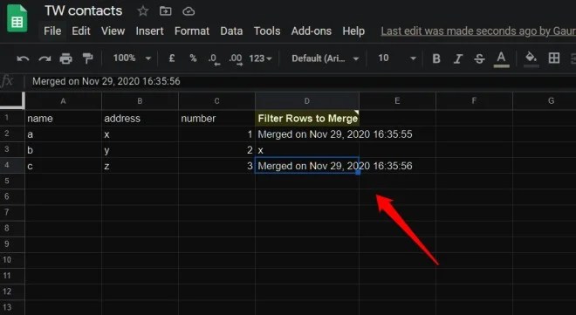This screenshot has height=315, width=576.
Task: Apply italic formatting
Action: 457,58
